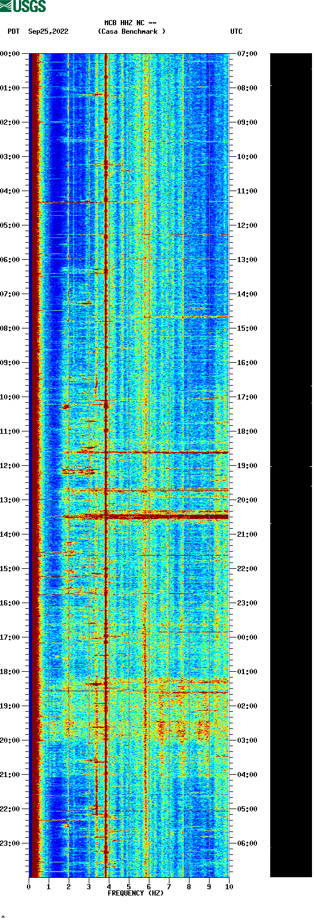Click the 6 Hz frequency tick label
The height and width of the screenshot is (923, 316).
(x=149, y=887)
